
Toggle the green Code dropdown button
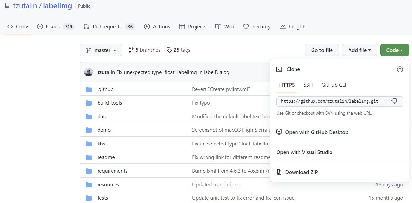[x=395, y=50]
